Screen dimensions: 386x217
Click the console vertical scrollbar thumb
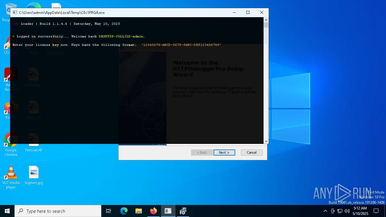pos(266,25)
